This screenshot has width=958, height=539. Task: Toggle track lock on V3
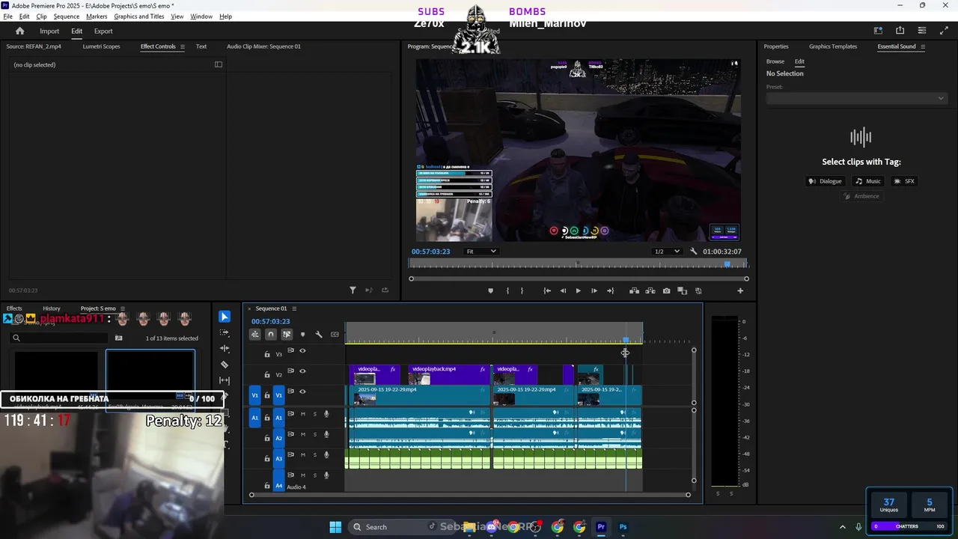coord(267,354)
